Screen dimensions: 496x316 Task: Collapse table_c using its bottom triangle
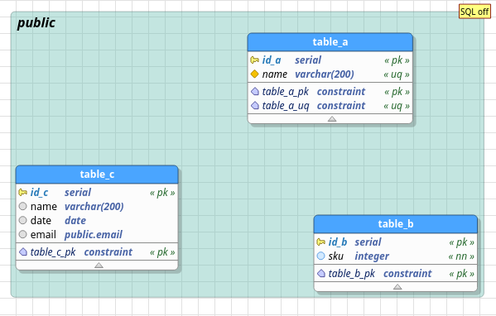tap(99, 265)
